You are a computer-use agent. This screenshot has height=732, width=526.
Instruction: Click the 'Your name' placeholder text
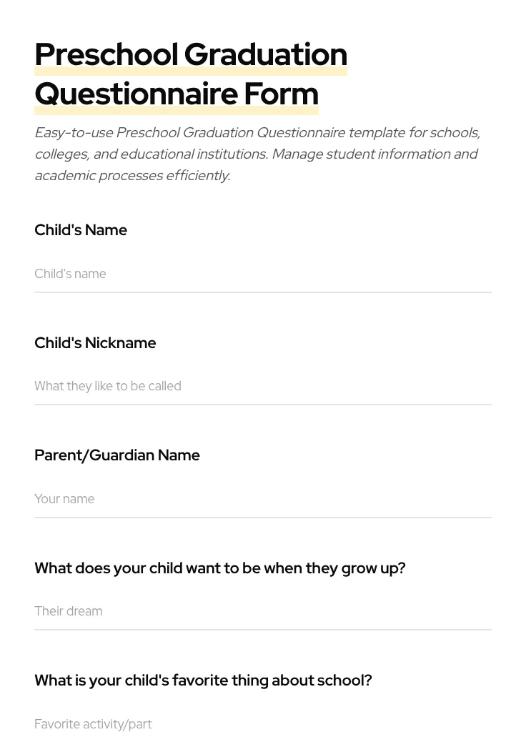pyautogui.click(x=64, y=499)
